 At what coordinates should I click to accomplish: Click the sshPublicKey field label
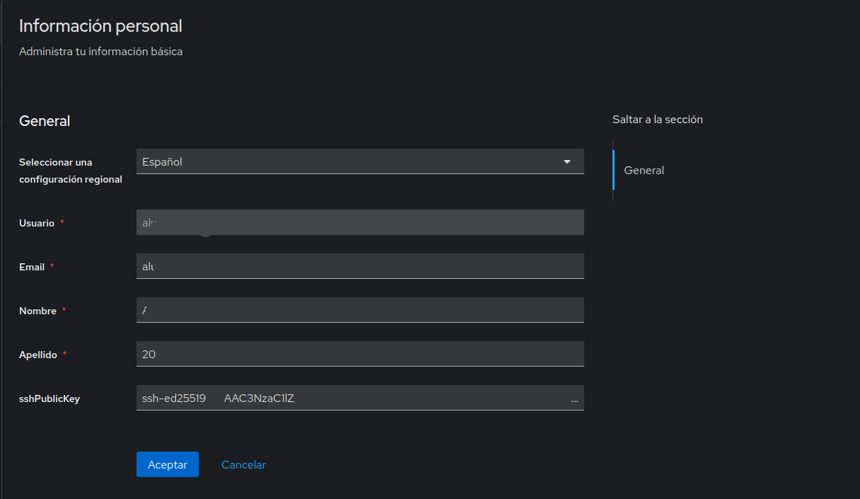pyautogui.click(x=50, y=398)
